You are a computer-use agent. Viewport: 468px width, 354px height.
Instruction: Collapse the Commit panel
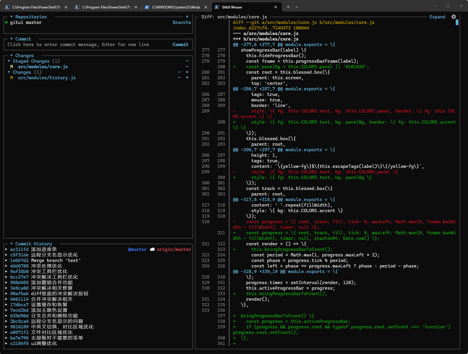(x=11, y=39)
